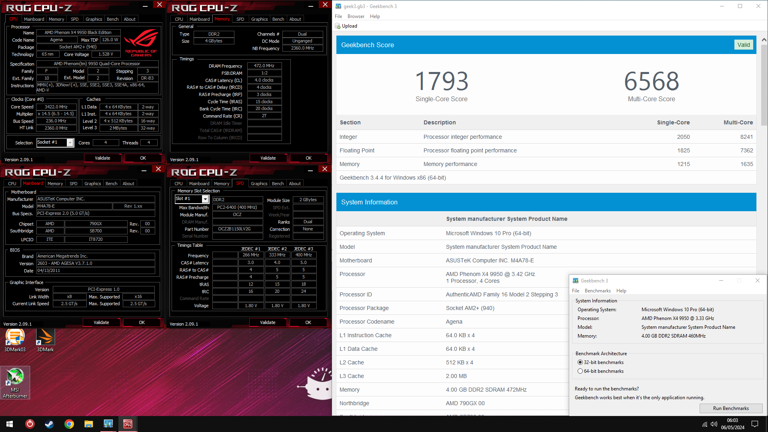The height and width of the screenshot is (432, 768).
Task: Open Google Chrome from the taskbar
Action: 69,424
